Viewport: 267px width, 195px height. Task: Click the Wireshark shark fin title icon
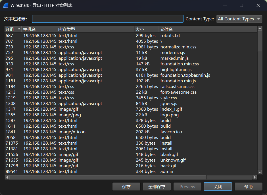tap(6, 5)
